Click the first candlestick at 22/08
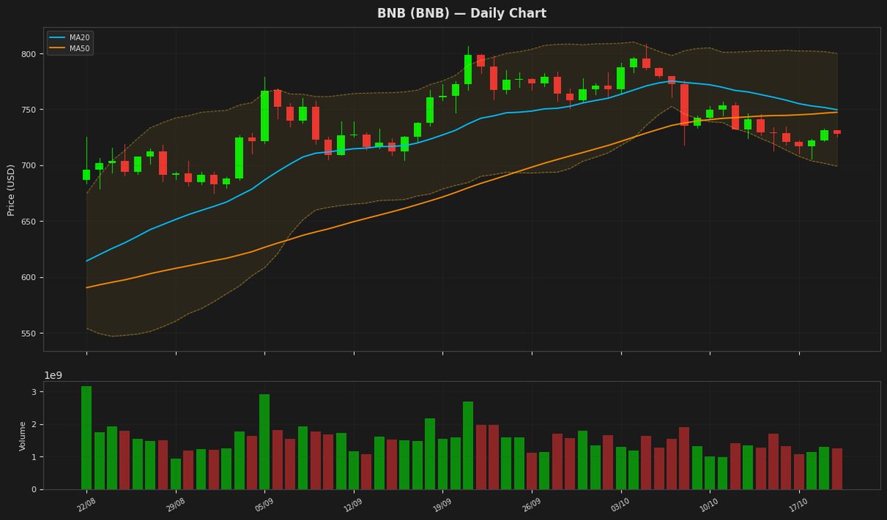887x520 pixels. click(x=86, y=175)
